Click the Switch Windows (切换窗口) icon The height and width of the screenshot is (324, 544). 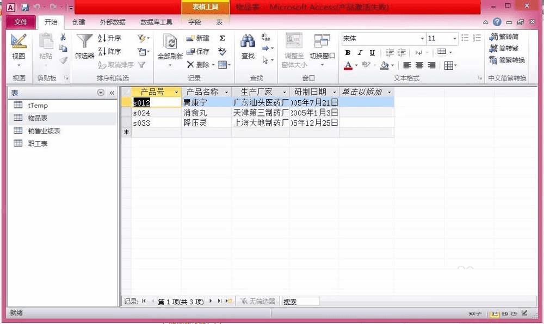(322, 42)
